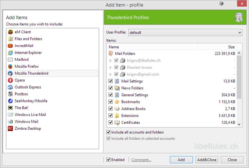Open the User Profile dropdown
The width and height of the screenshot is (249, 168).
(x=185, y=32)
